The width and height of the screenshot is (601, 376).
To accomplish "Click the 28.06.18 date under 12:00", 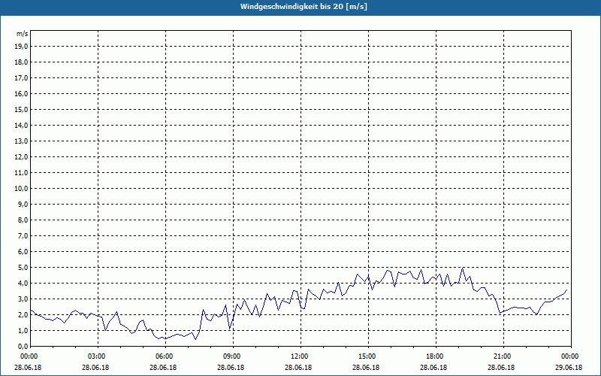I will pos(298,368).
